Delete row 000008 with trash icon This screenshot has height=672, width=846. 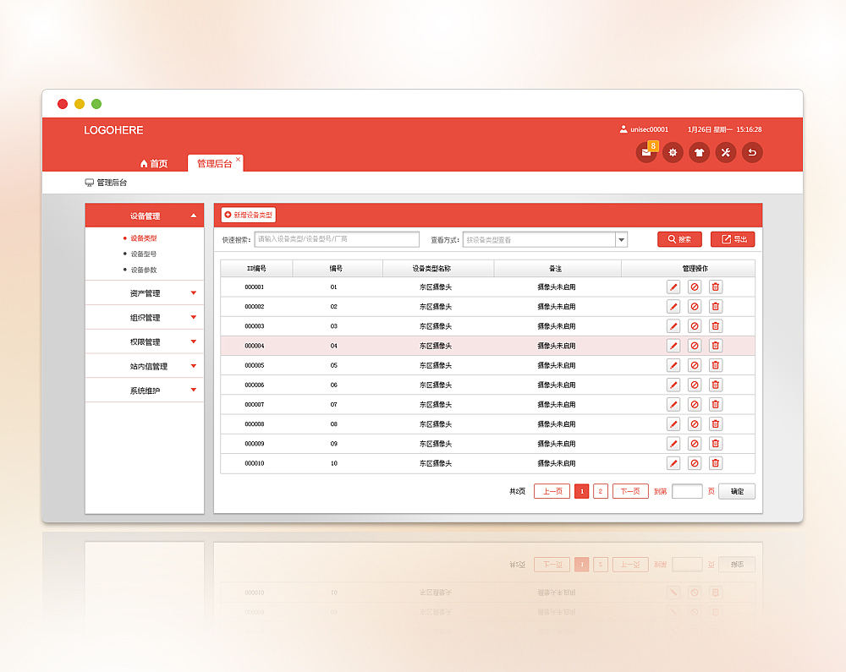[716, 424]
